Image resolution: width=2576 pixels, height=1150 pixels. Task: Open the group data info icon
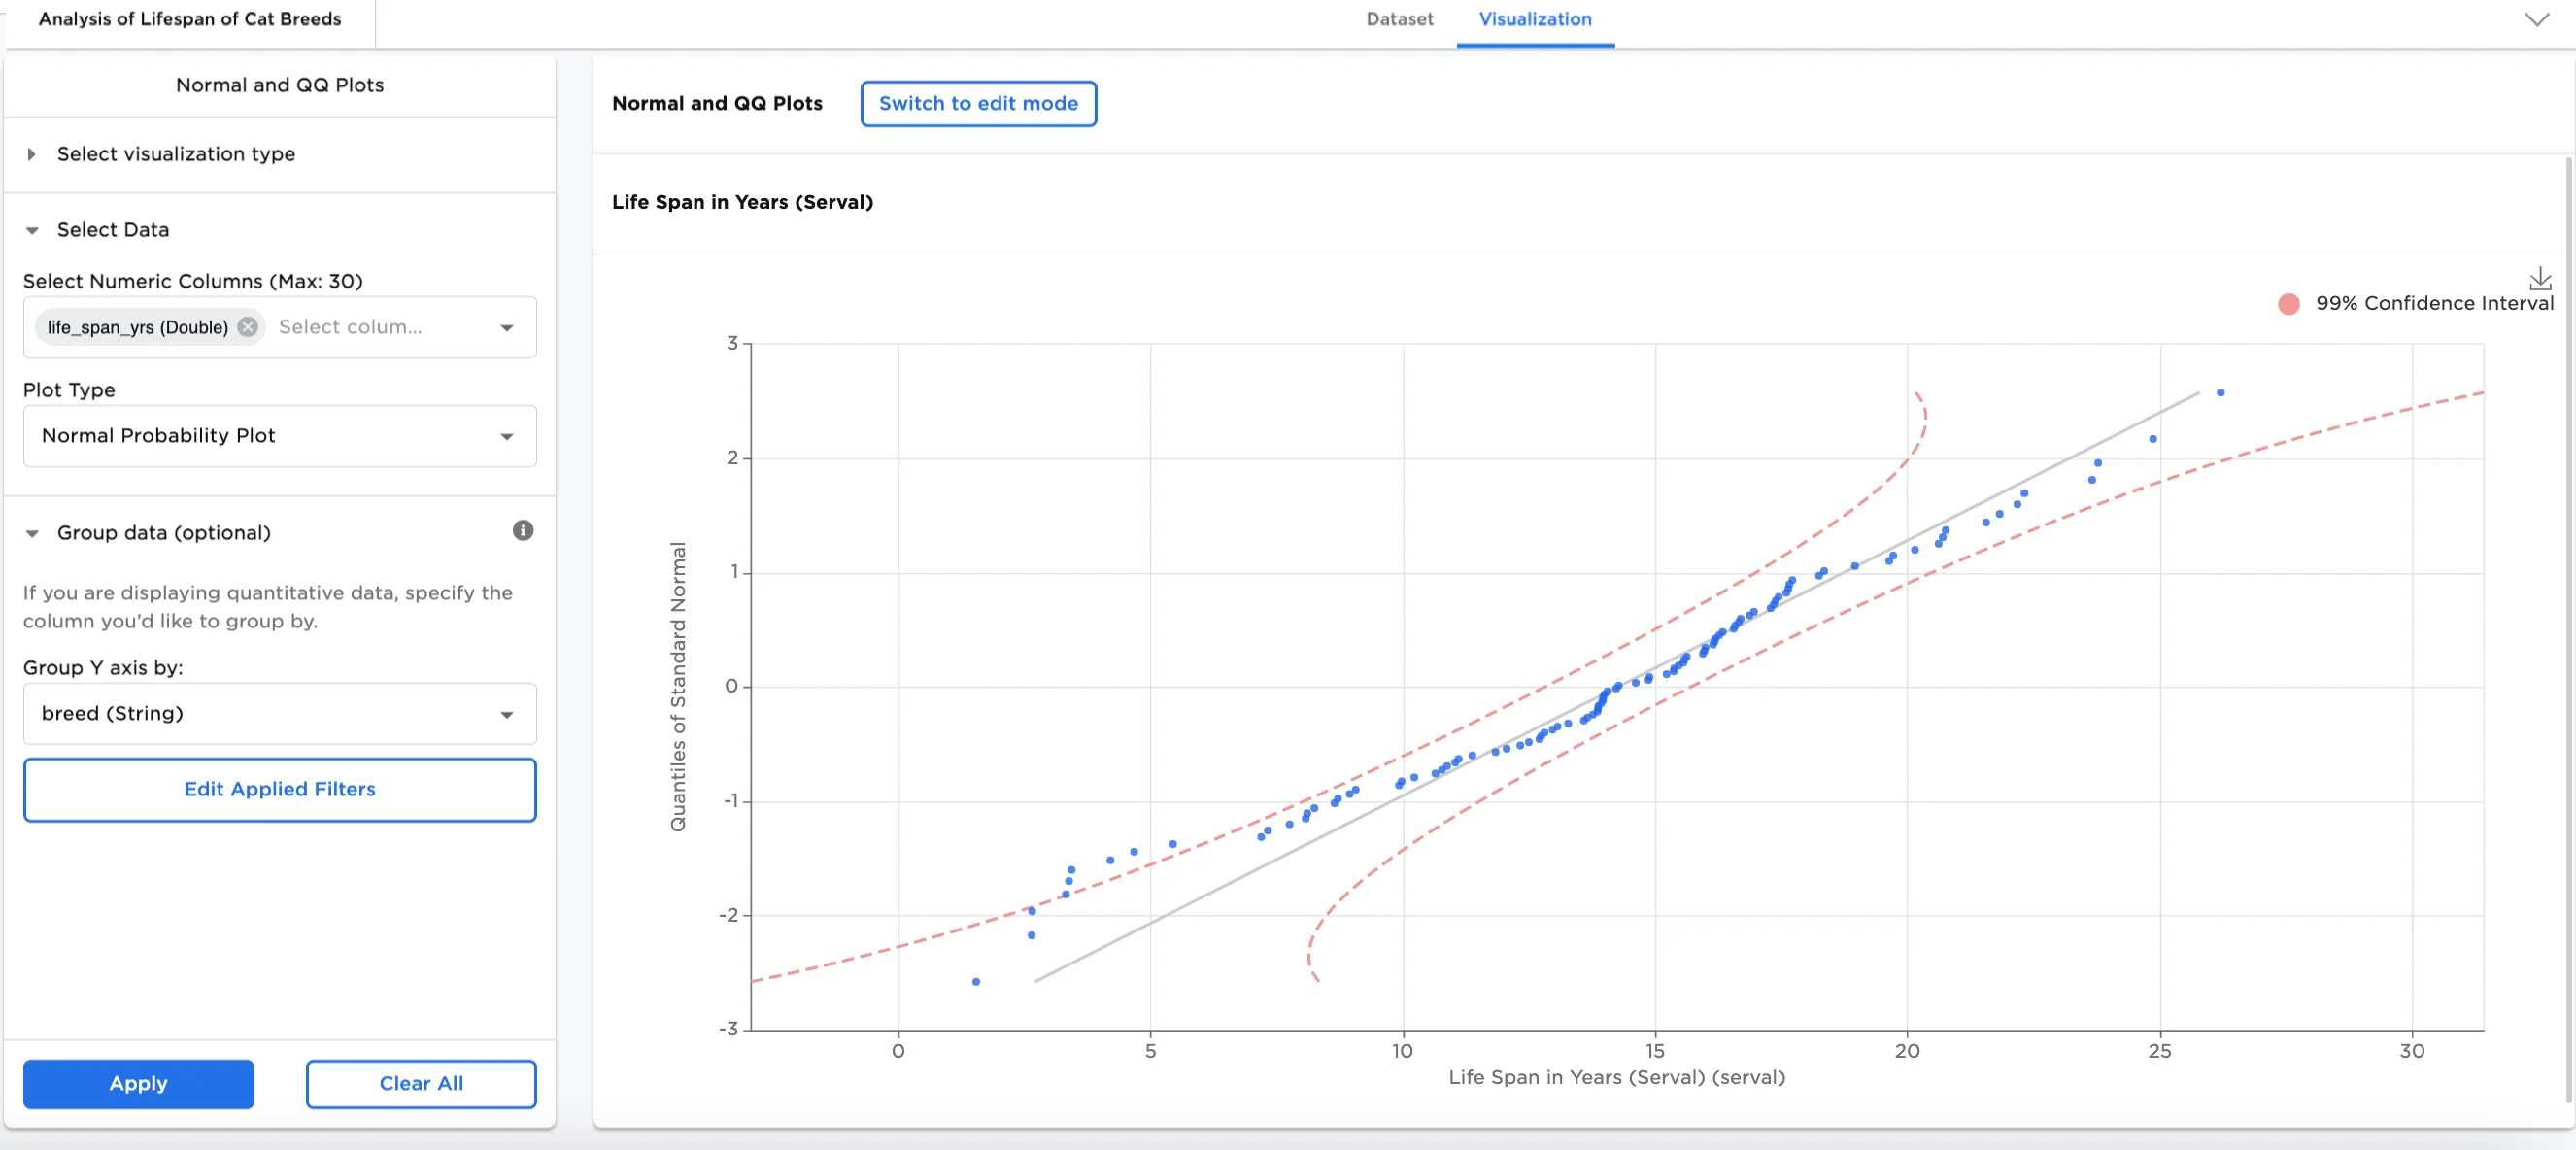[523, 531]
